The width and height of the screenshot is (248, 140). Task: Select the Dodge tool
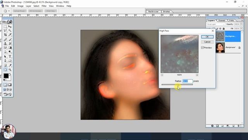click(x=10, y=52)
